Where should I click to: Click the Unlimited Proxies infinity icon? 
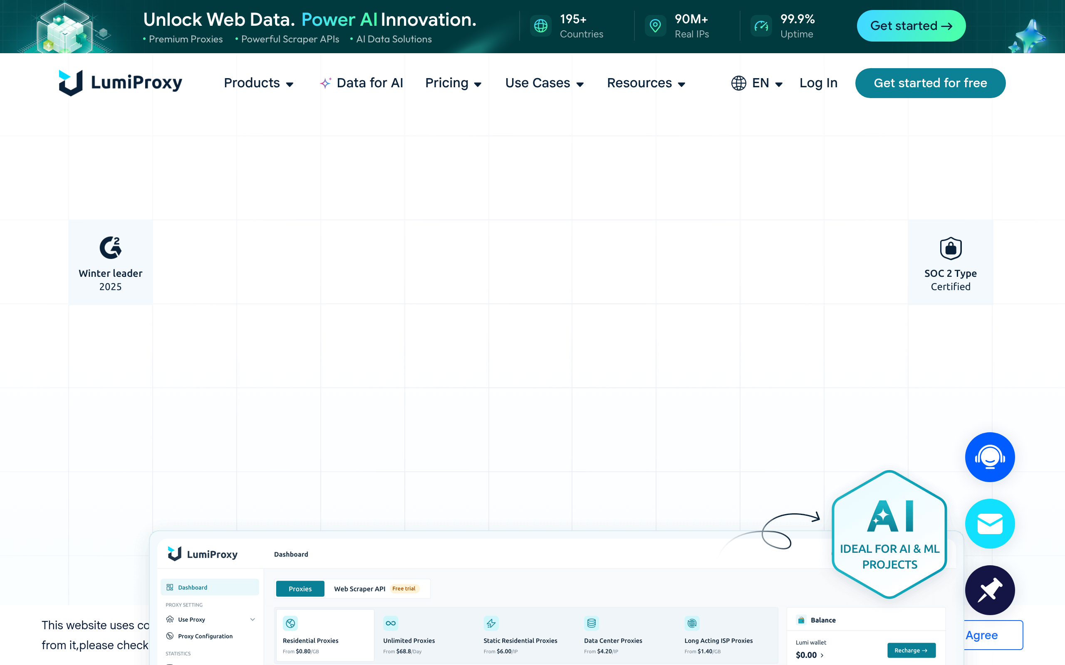point(391,623)
